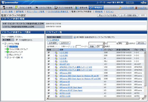Select the ディスク消去管理 disk icon
148x102 pixels.
[56, 8]
